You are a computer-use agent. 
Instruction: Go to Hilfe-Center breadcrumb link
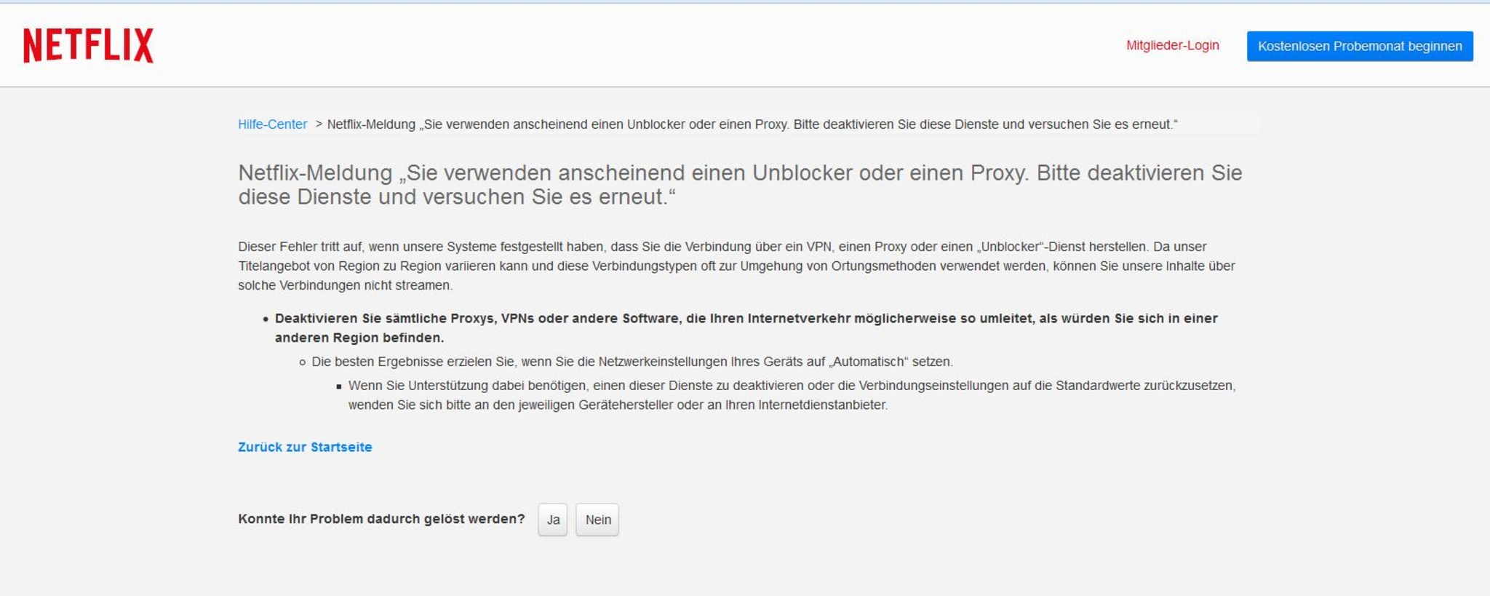[272, 124]
